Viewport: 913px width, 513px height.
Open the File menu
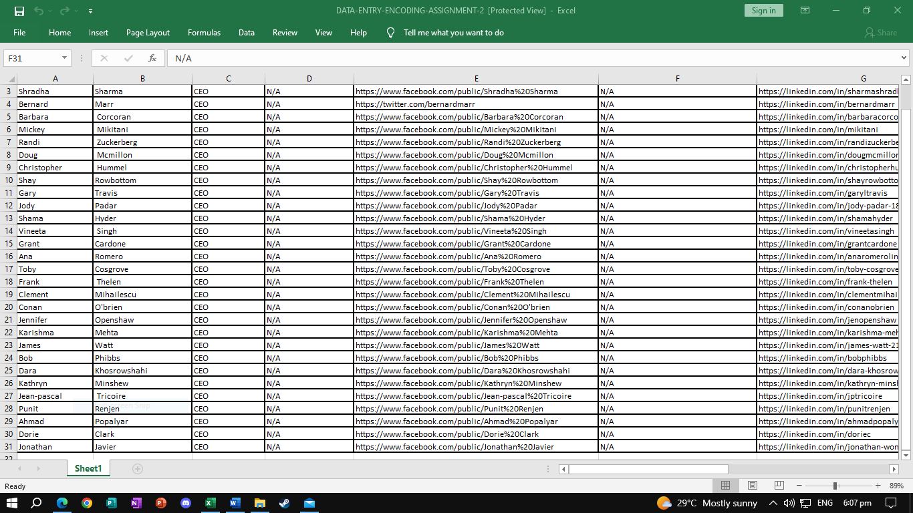[19, 33]
